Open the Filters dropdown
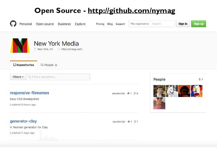The width and height of the screenshot is (217, 163). (x=18, y=77)
